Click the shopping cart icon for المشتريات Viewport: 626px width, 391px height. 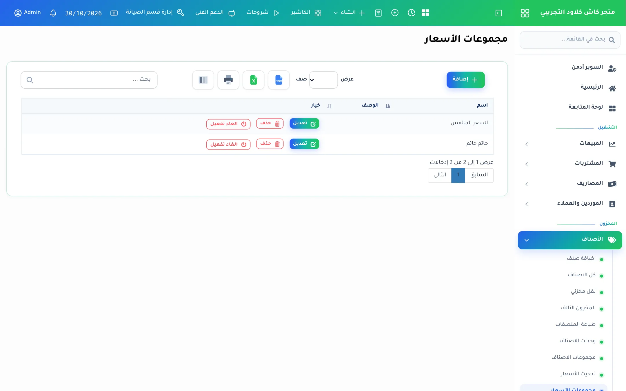(612, 164)
